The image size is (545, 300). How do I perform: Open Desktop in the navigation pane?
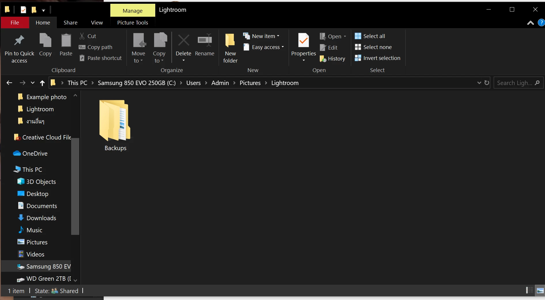click(x=33, y=194)
